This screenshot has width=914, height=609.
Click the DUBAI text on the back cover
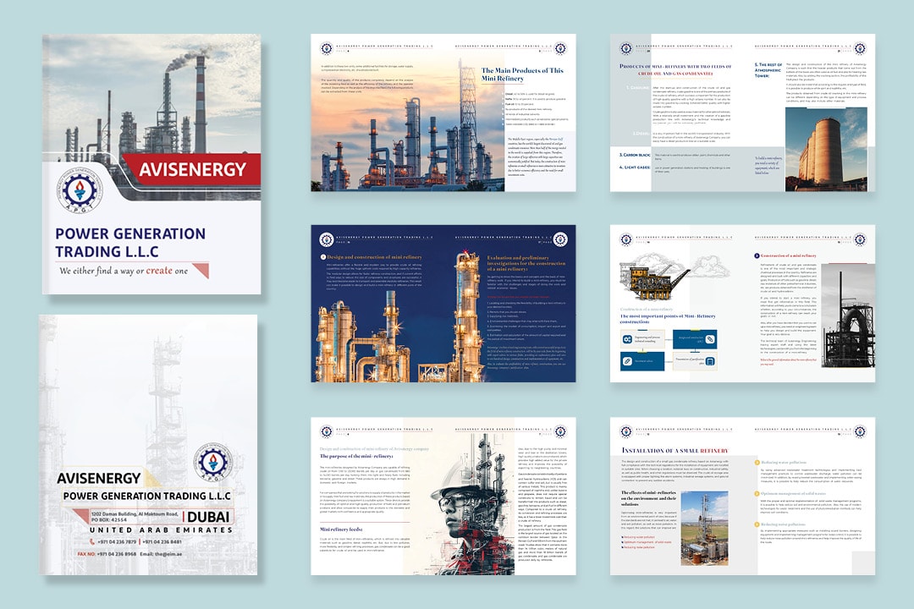(208, 517)
